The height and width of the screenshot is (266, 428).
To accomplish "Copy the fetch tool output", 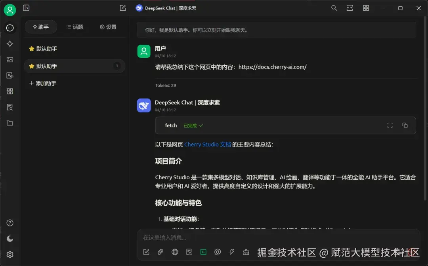I will pyautogui.click(x=405, y=125).
